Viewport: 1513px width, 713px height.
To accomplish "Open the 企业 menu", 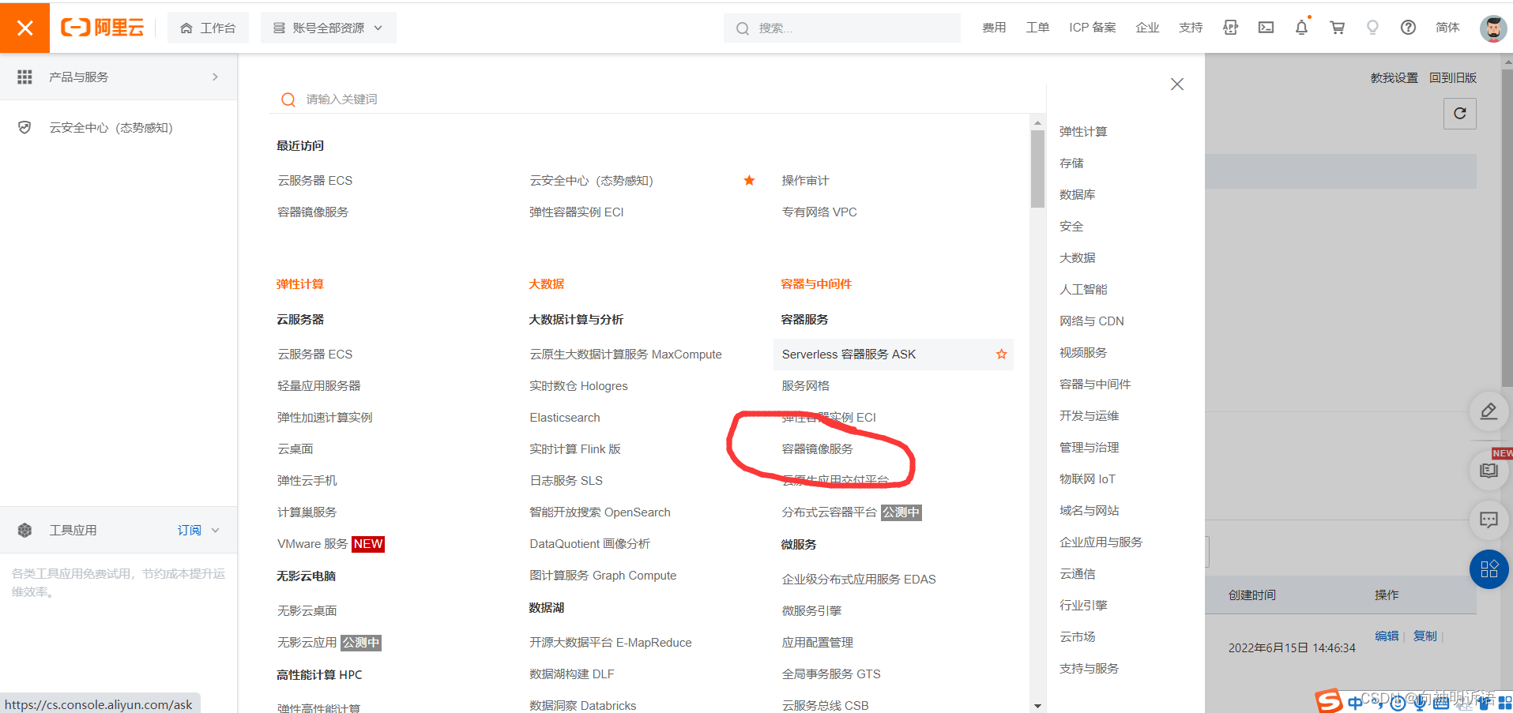I will 1147,28.
